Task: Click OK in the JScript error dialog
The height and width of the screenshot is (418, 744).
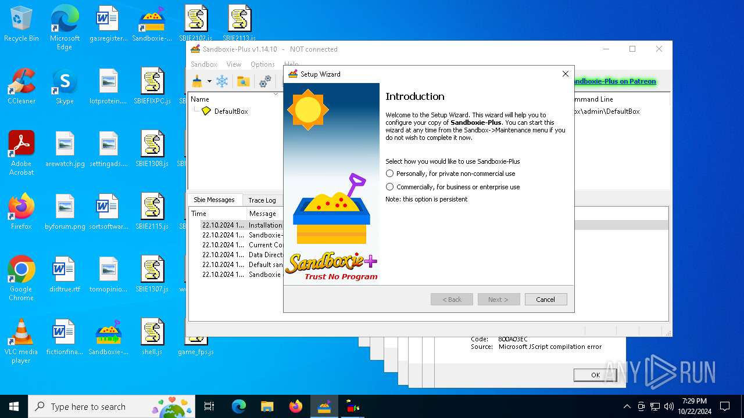Action: coord(595,375)
